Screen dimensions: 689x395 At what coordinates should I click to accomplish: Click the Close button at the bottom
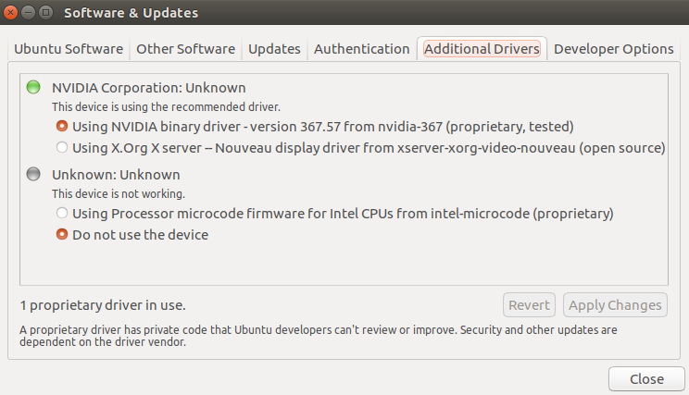tap(646, 378)
